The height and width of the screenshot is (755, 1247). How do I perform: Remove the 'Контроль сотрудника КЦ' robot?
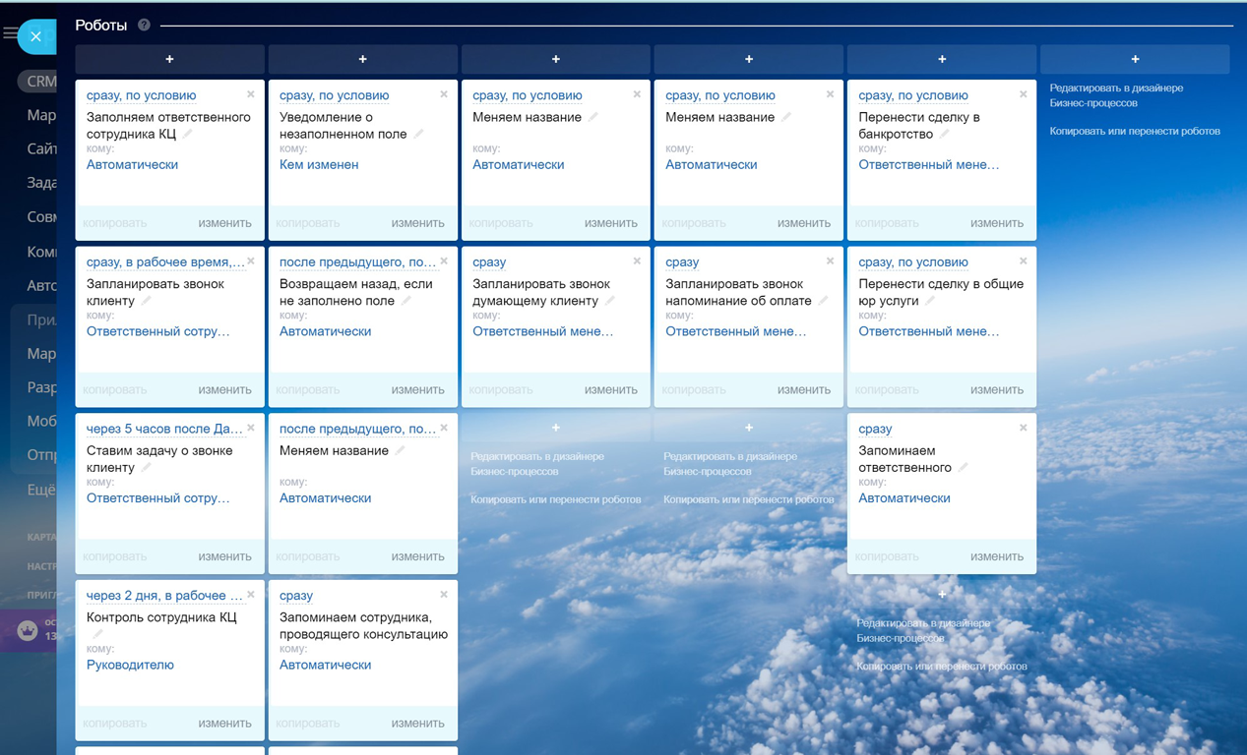250,595
